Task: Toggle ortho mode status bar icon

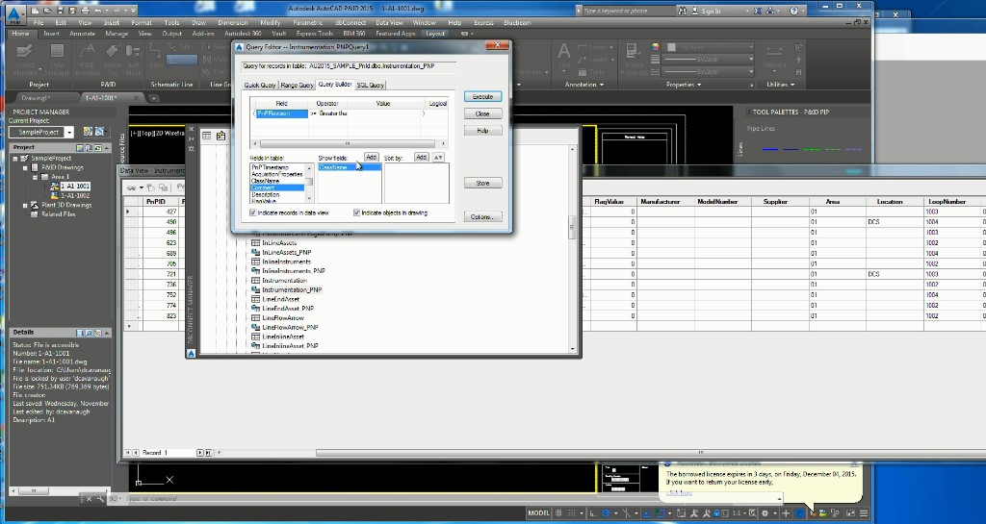Action: coord(592,512)
